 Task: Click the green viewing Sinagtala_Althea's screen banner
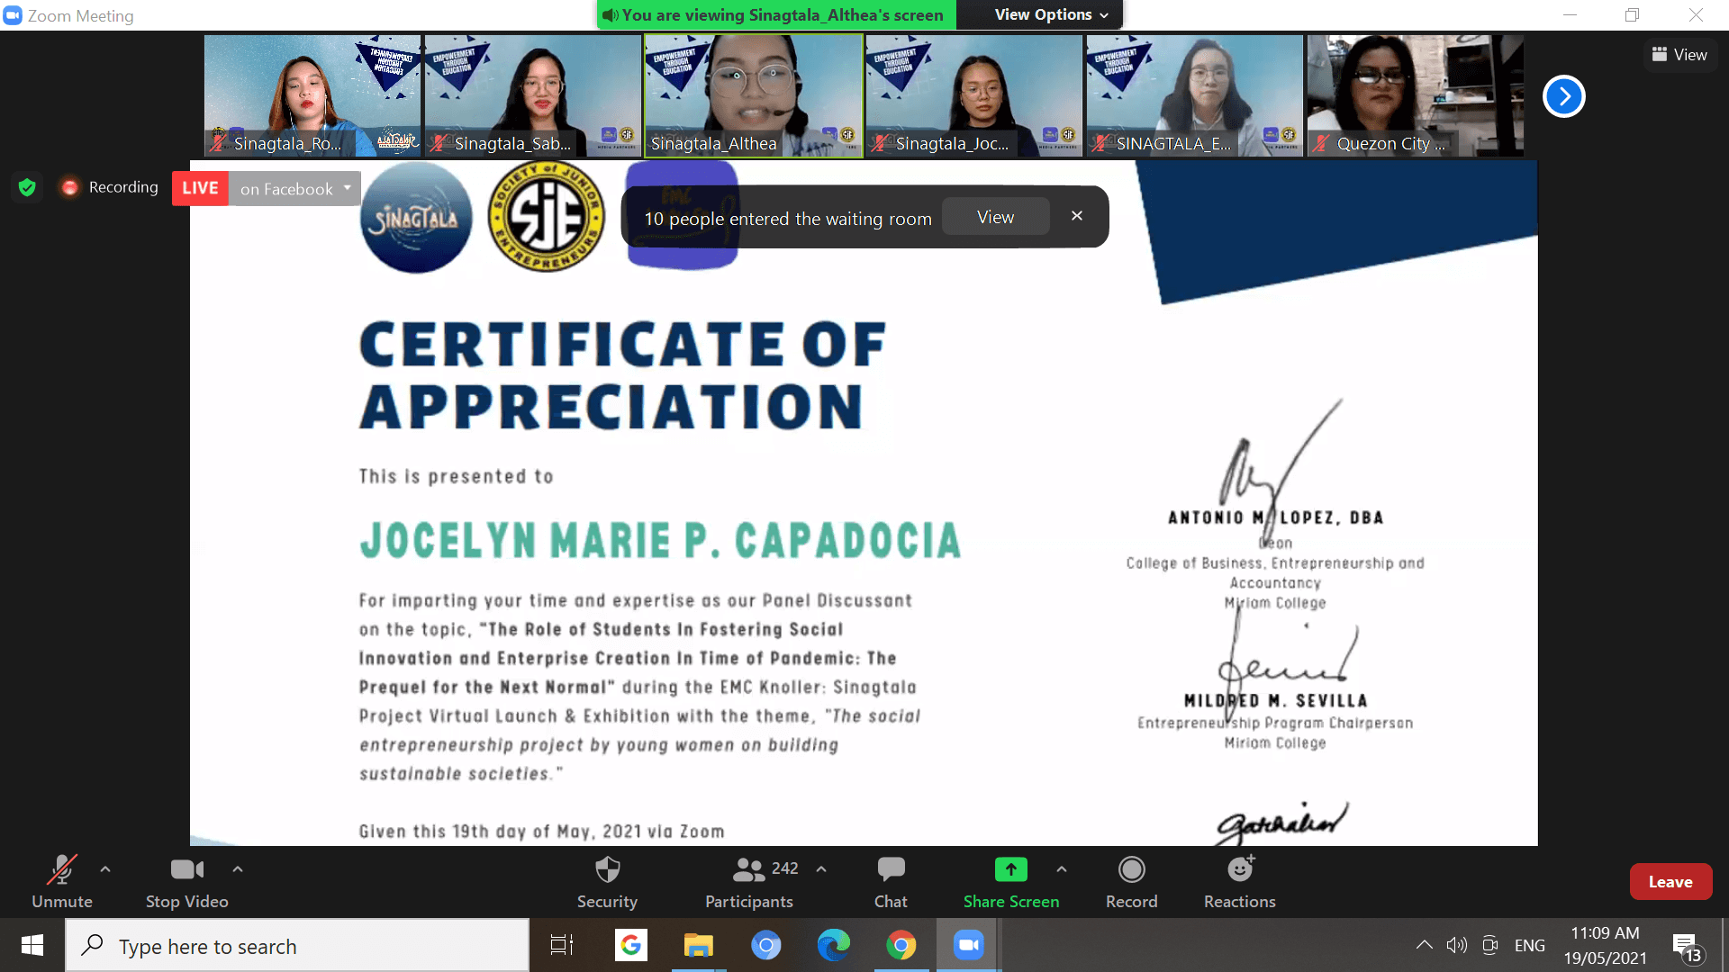[775, 14]
